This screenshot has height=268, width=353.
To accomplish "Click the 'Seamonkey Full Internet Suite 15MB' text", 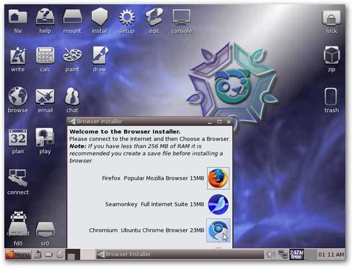I will coord(154,204).
